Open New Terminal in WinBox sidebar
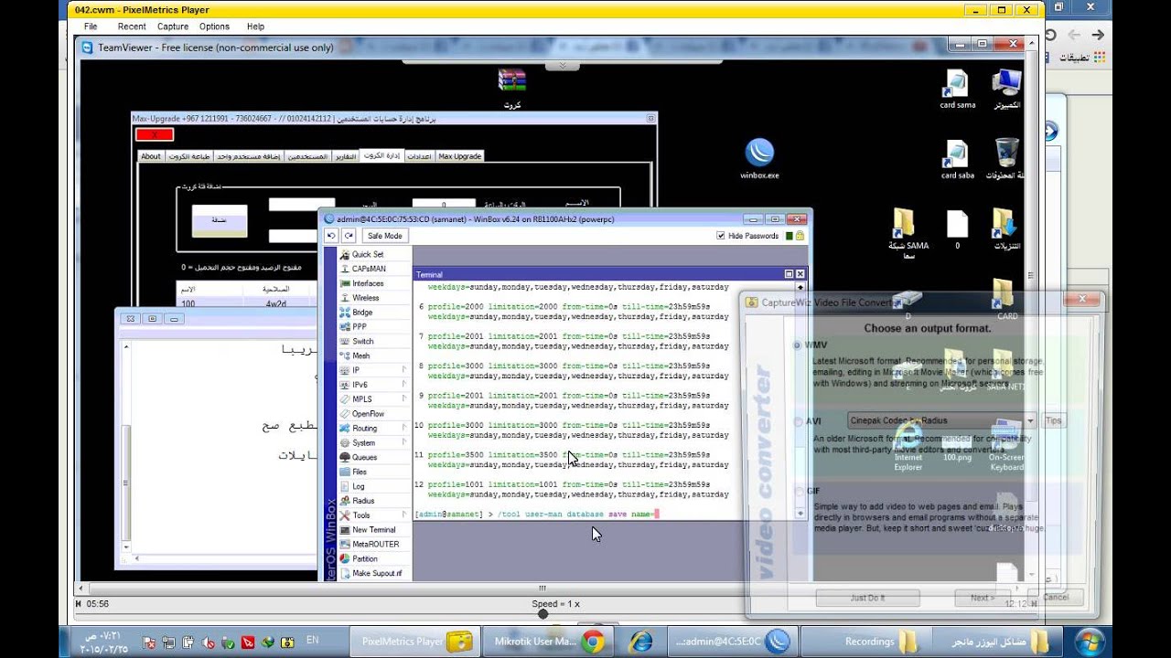The width and height of the screenshot is (1171, 658). click(373, 530)
